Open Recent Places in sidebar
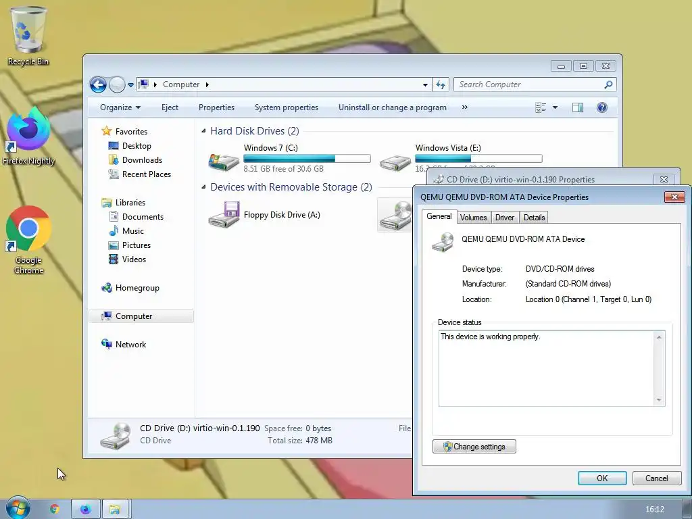Screen dimensions: 692x519 [x=146, y=174]
